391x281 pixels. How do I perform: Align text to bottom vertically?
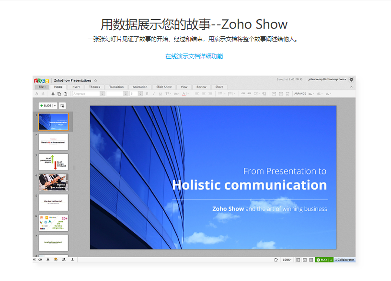(x=287, y=94)
